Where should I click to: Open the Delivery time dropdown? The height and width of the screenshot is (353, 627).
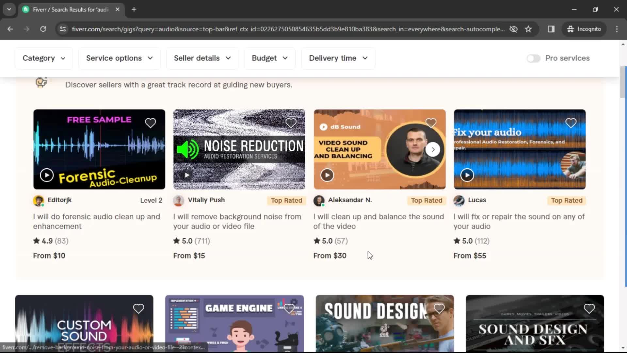(x=338, y=58)
